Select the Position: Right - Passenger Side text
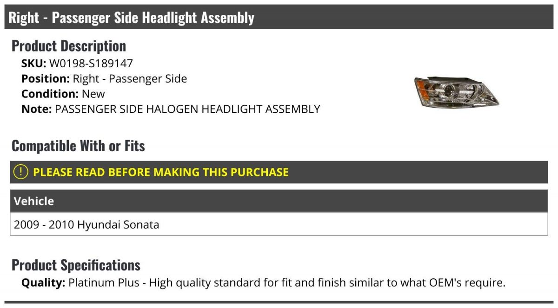Screen dimensions: 558x308 click(x=104, y=79)
